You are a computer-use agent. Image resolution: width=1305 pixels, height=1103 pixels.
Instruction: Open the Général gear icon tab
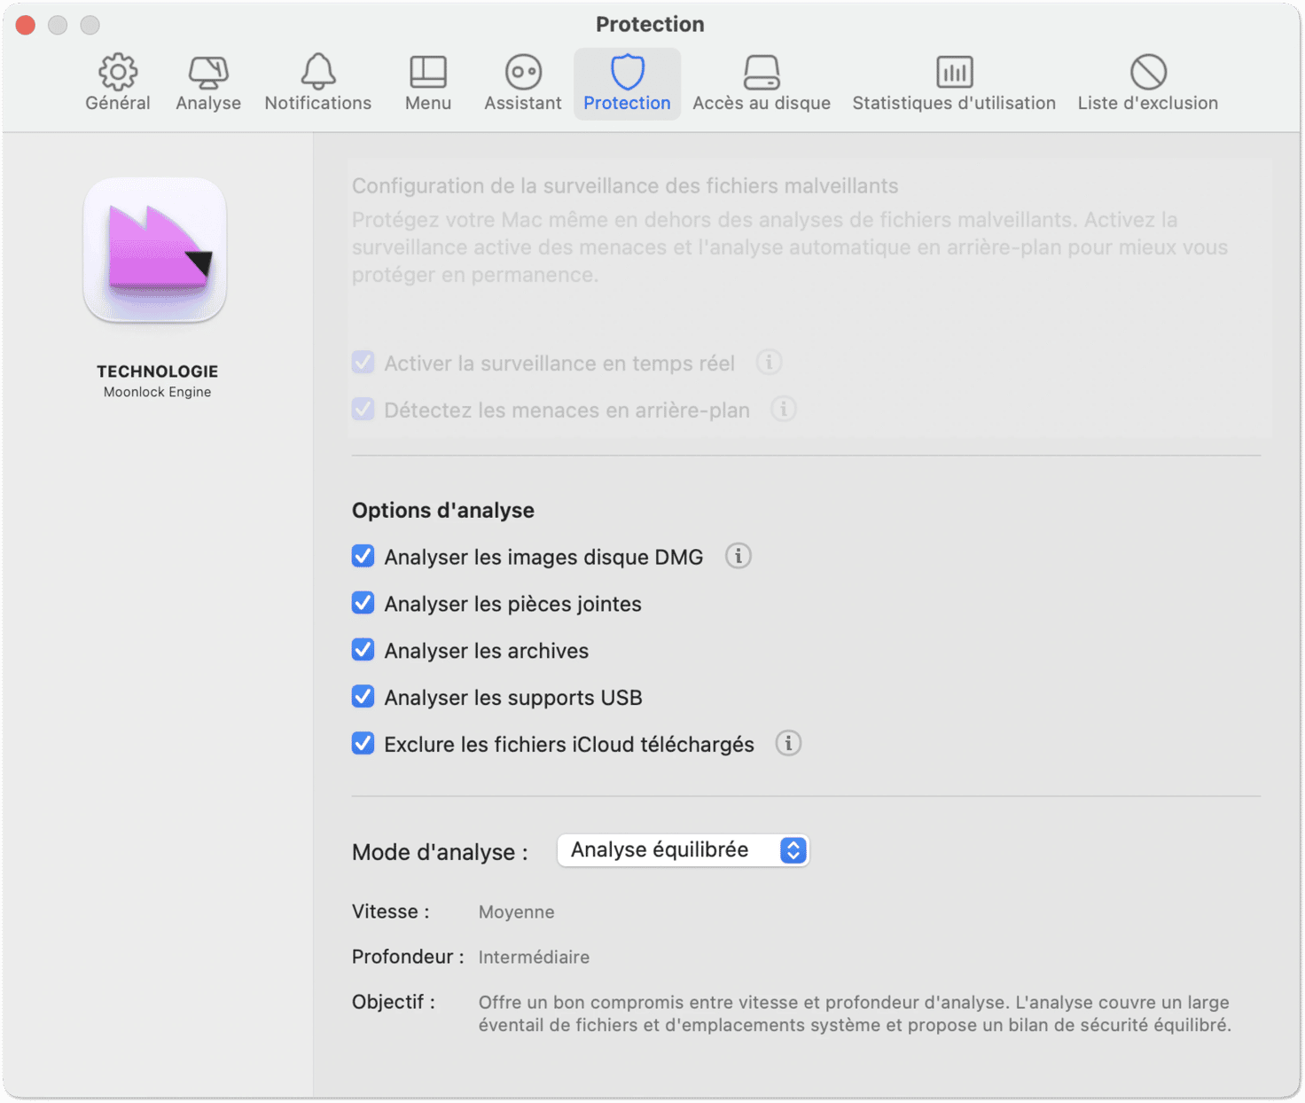click(x=118, y=83)
